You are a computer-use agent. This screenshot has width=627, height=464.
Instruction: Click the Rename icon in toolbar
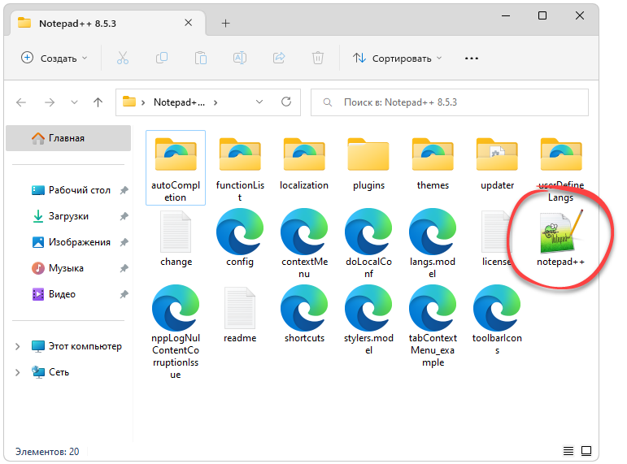(x=240, y=58)
